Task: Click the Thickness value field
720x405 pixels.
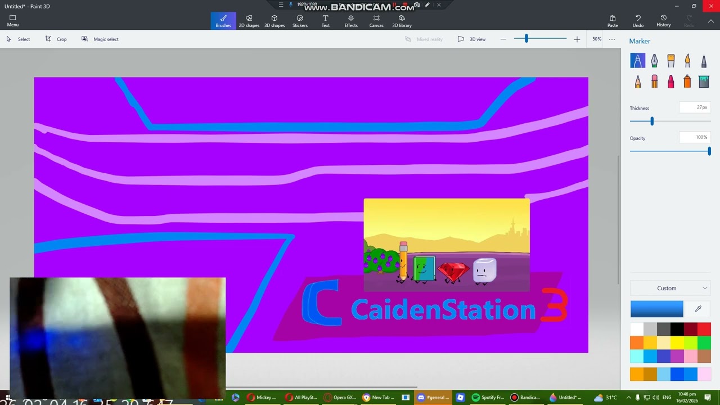Action: coord(695,107)
